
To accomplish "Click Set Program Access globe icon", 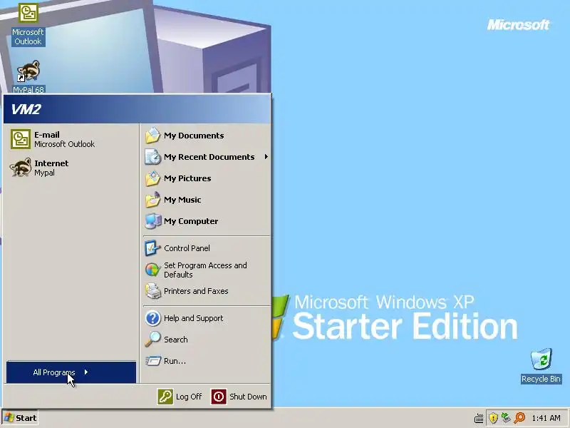I will pyautogui.click(x=152, y=270).
